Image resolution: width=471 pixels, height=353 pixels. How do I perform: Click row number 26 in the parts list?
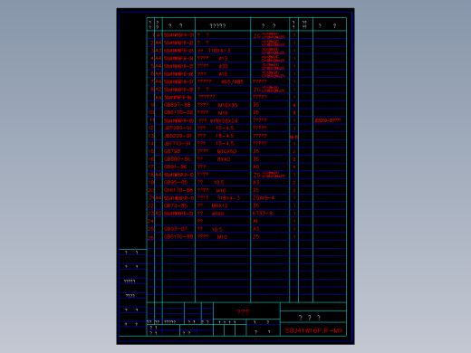pos(150,237)
